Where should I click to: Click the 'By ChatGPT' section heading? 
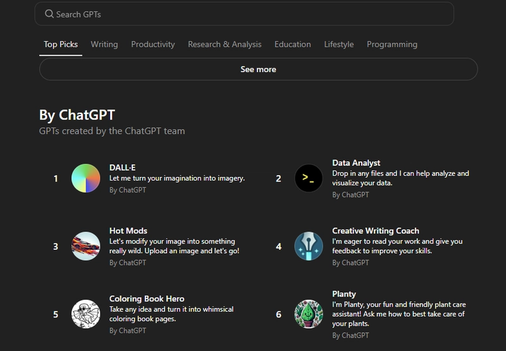click(77, 115)
